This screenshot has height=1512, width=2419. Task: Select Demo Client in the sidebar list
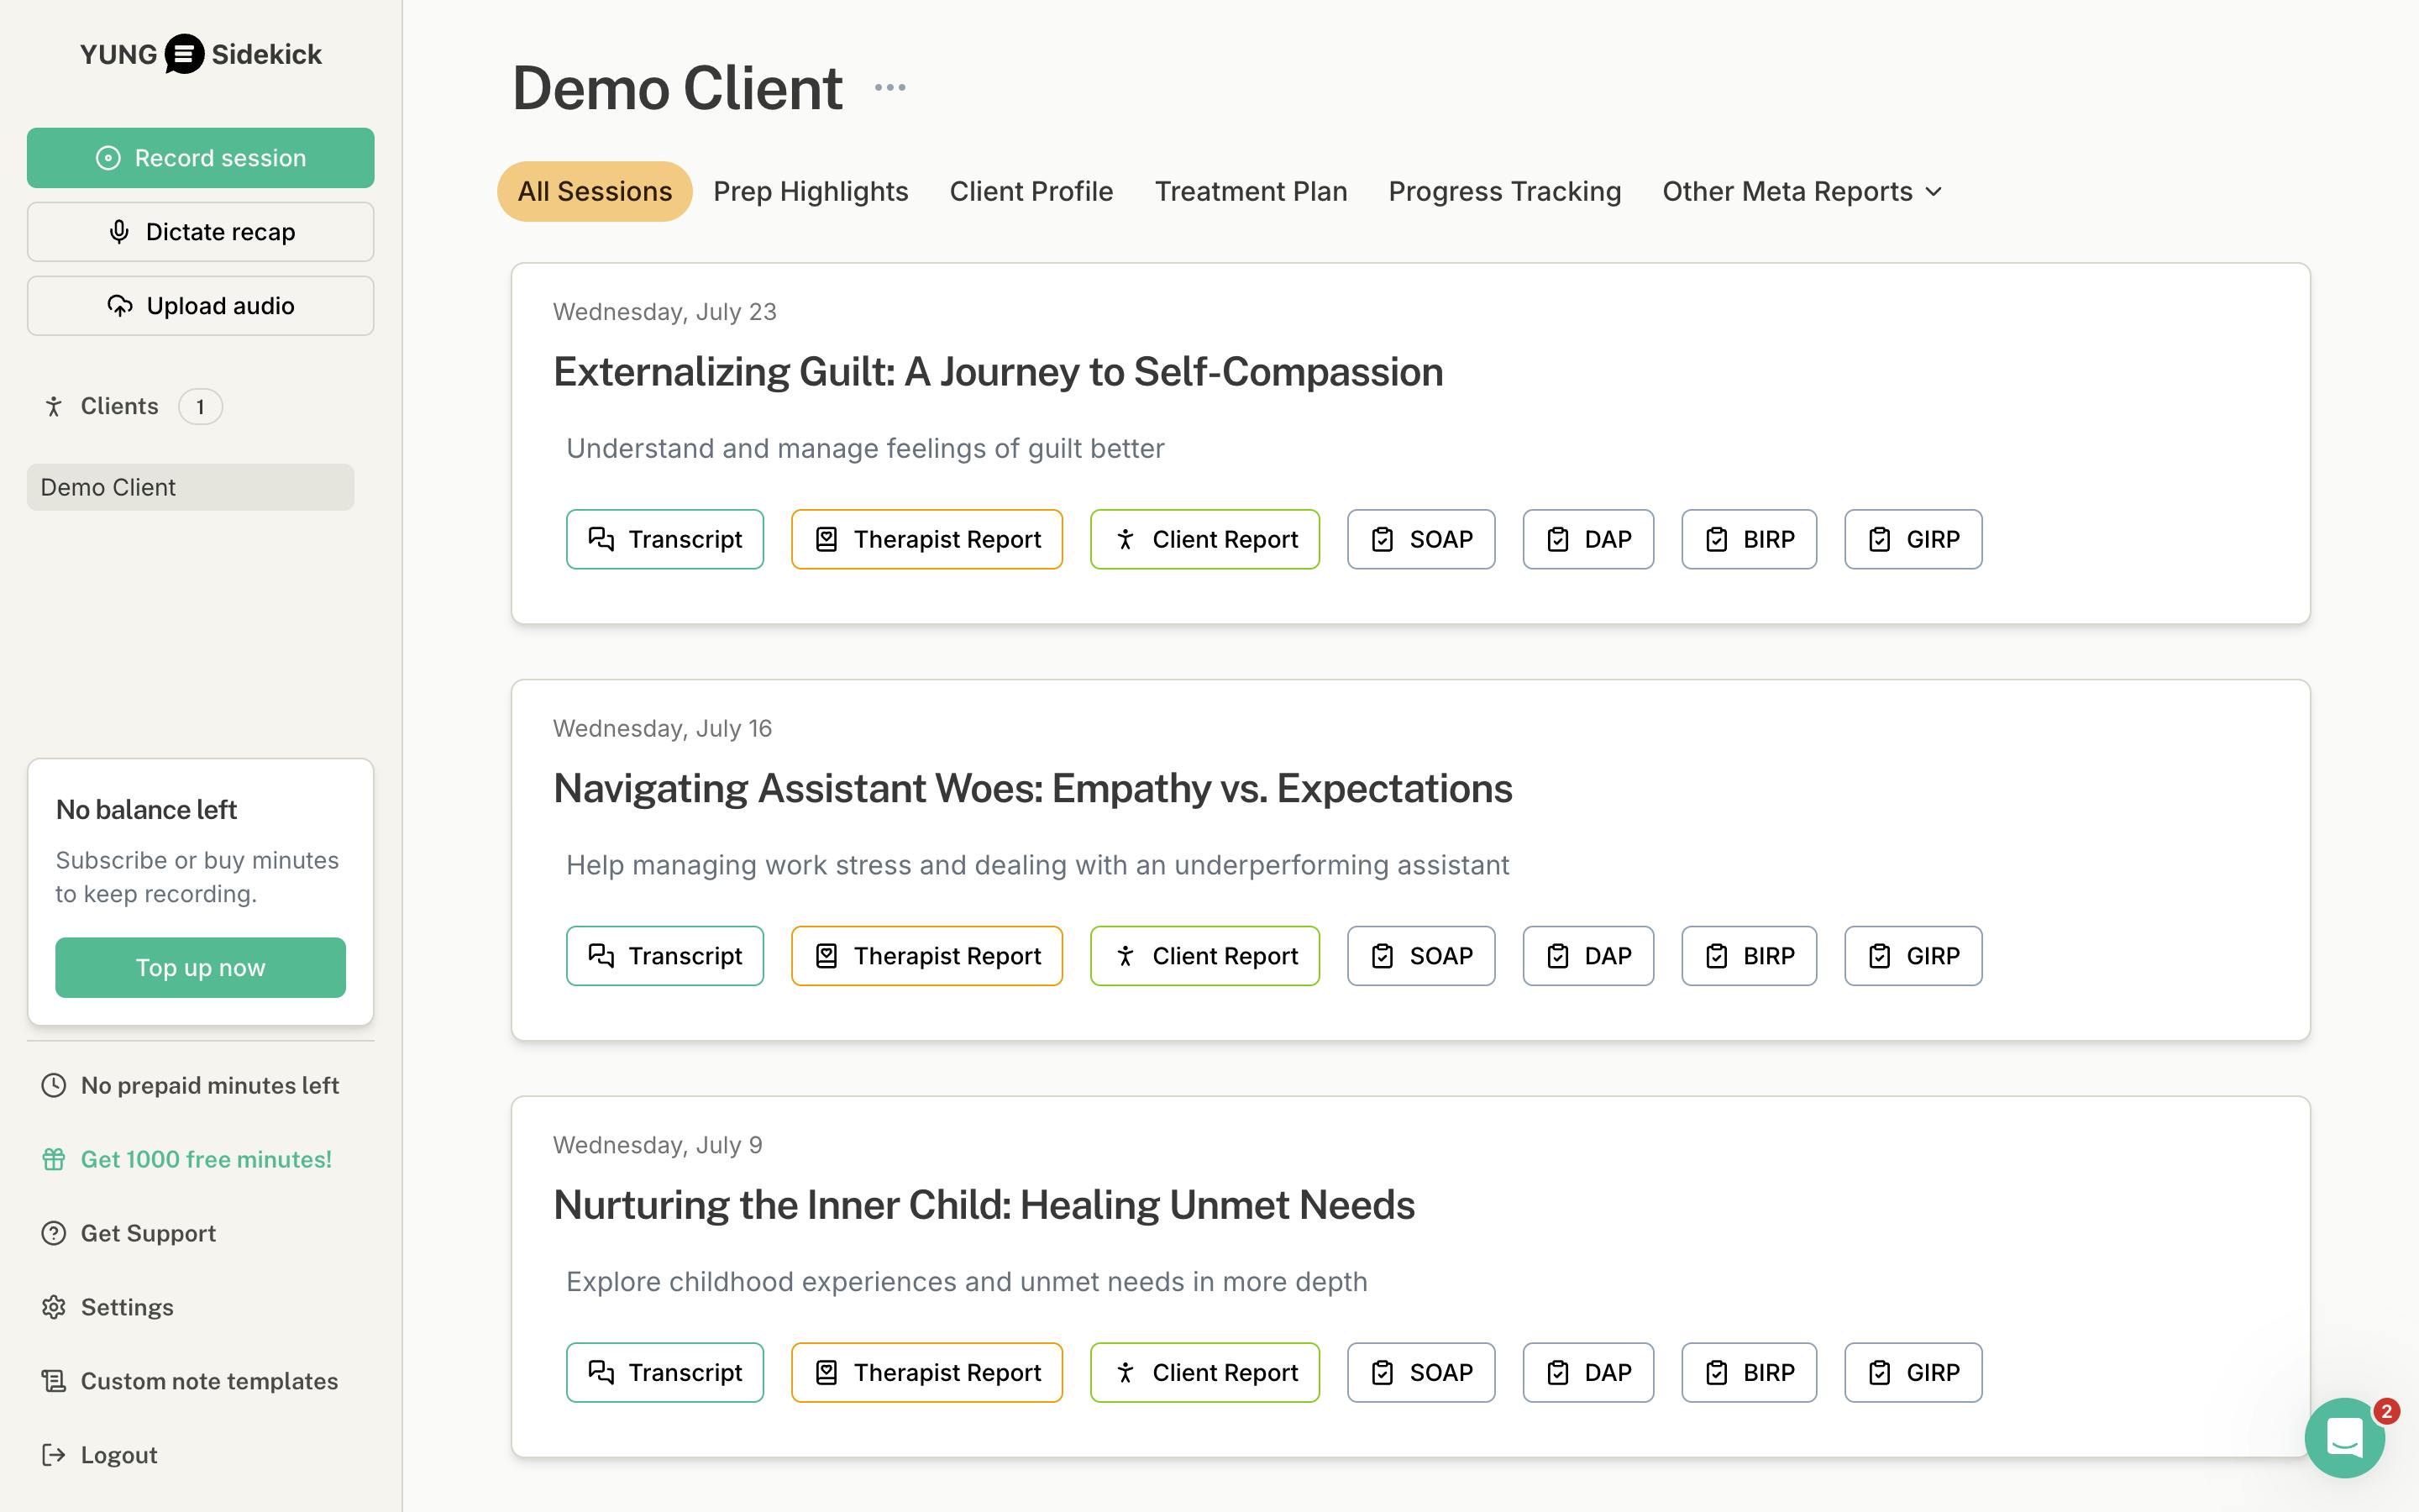(x=190, y=487)
